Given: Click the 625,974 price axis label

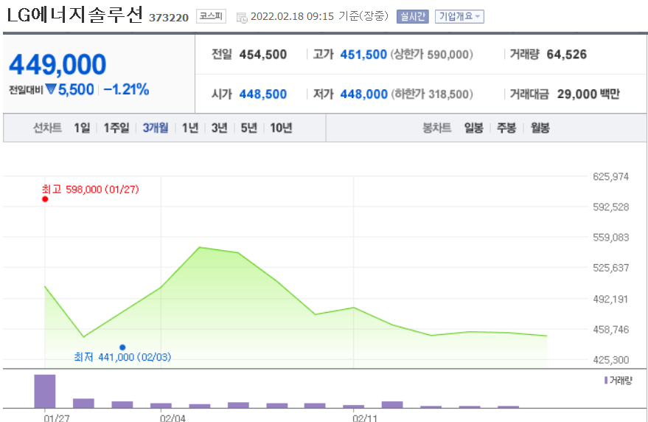Looking at the screenshot, I should click(611, 176).
